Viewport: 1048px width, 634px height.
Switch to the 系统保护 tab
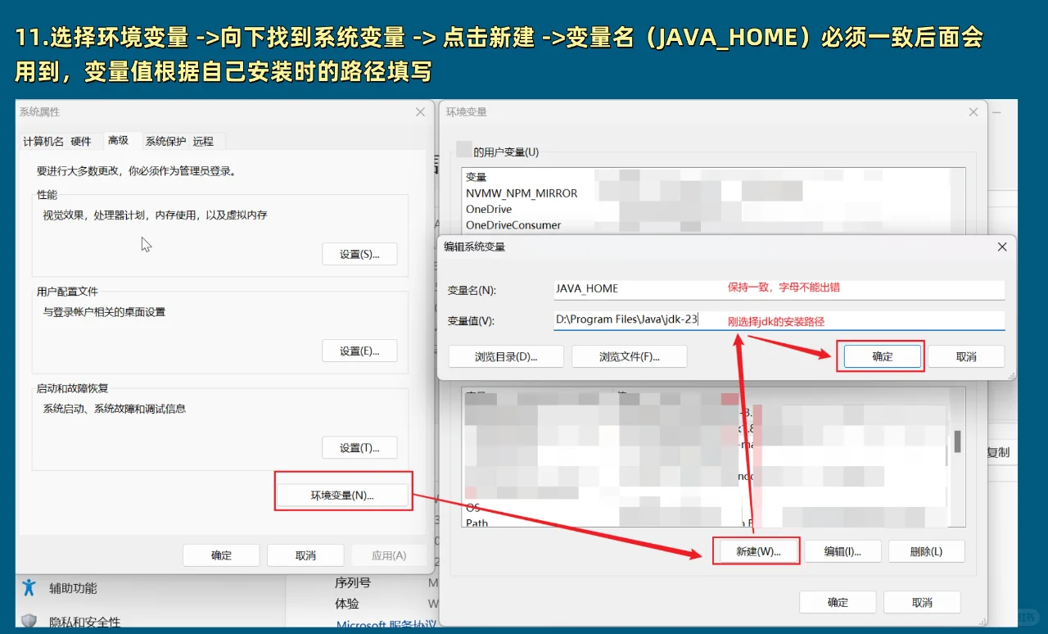[x=168, y=141]
